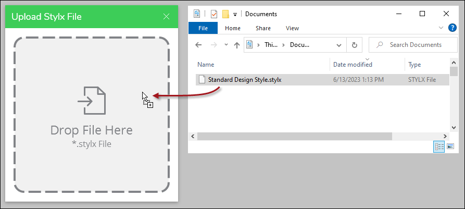Open Explorer Help icon
Screen dimensions: 465x209
452,28
